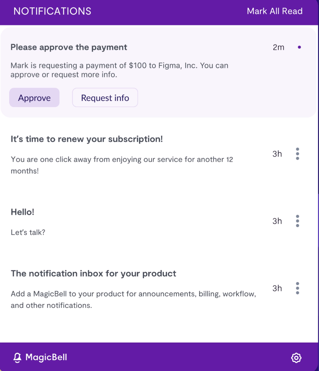Select the 'Hello!' notification title

point(22,212)
